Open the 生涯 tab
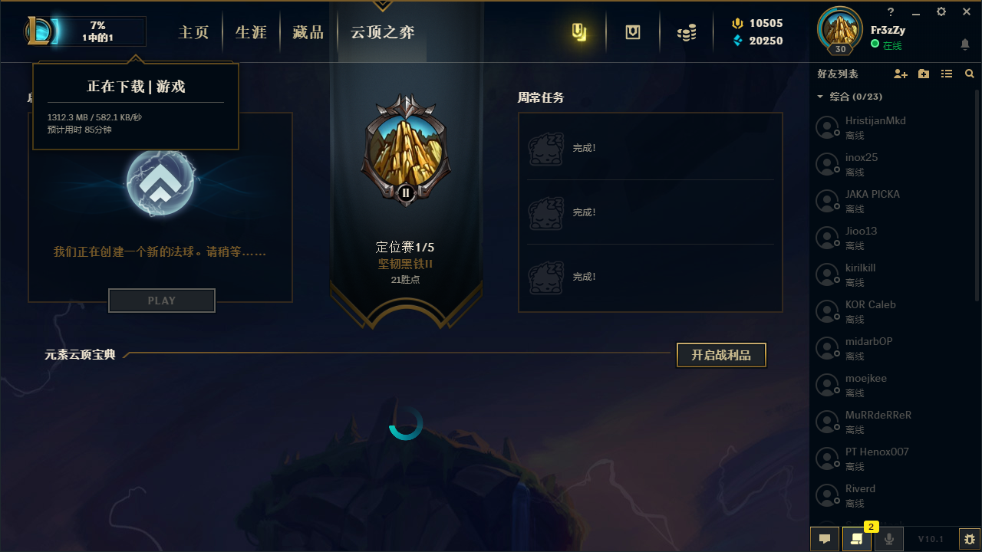 click(x=251, y=32)
